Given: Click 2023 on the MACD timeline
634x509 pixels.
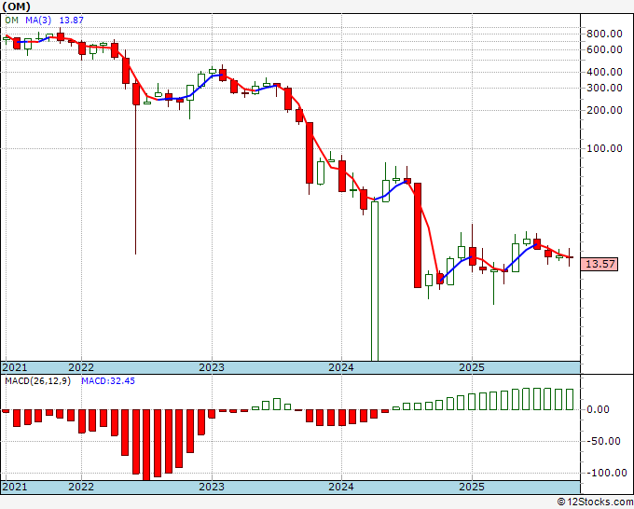Looking at the screenshot, I should click(x=212, y=487).
